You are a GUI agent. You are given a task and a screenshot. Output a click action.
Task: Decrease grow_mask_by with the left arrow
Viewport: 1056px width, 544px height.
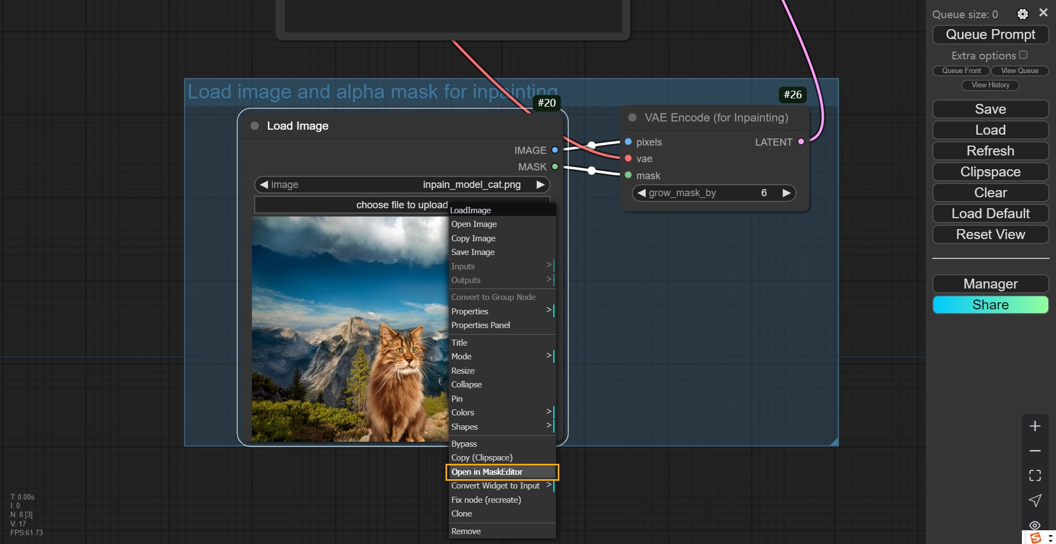coord(641,193)
